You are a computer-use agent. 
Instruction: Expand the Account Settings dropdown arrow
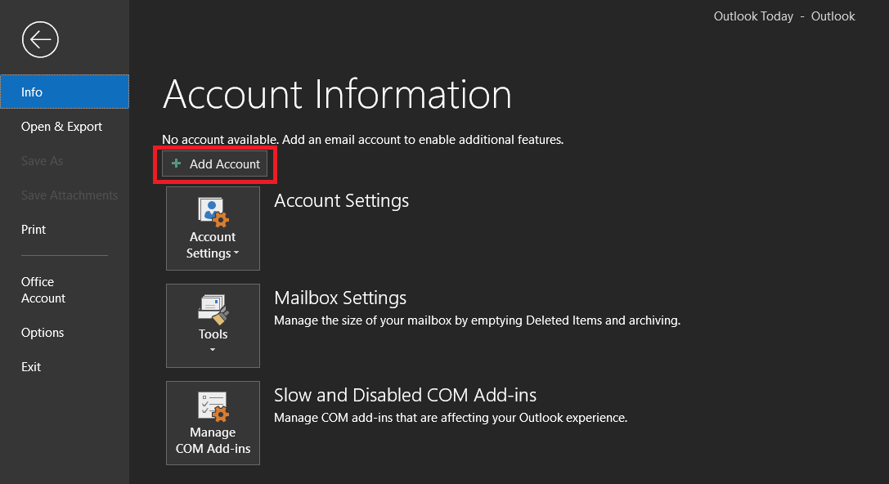click(x=236, y=253)
